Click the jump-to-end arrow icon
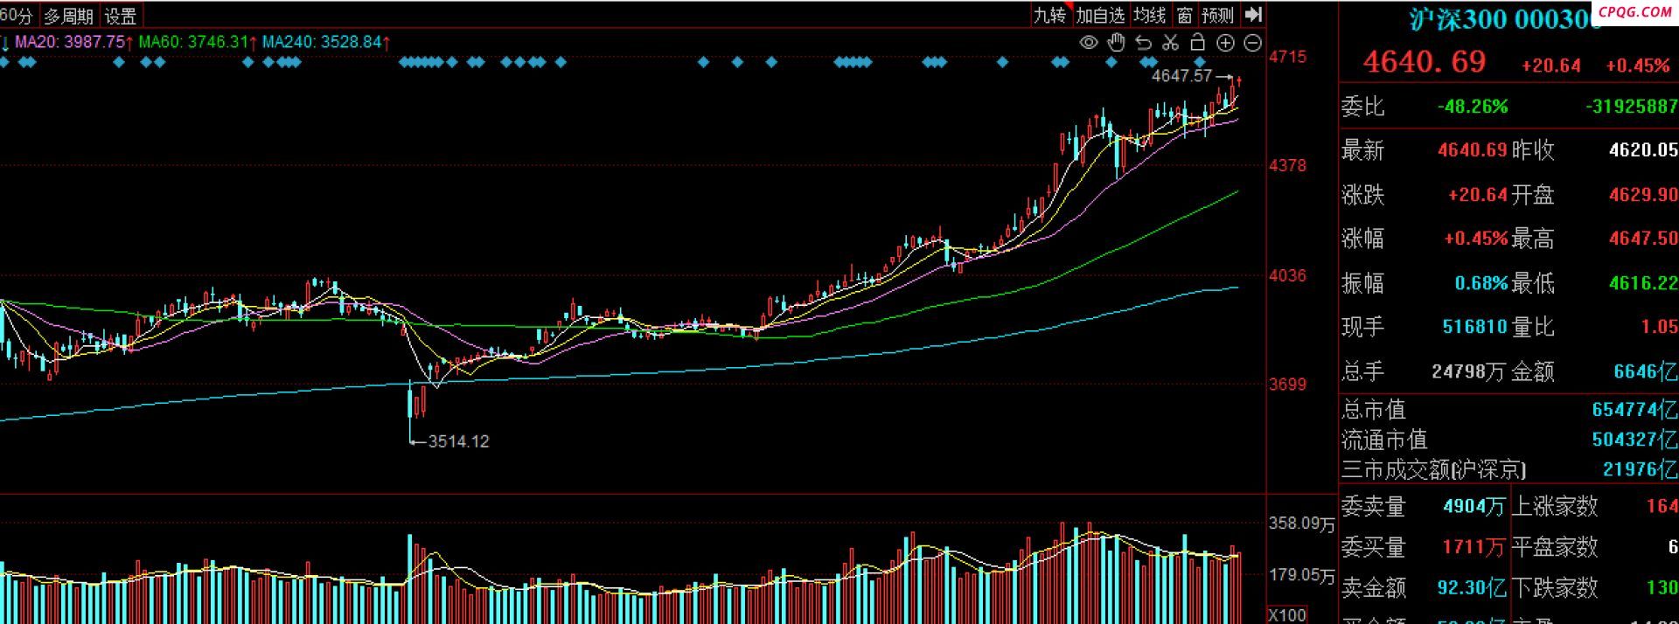 click(x=1253, y=15)
